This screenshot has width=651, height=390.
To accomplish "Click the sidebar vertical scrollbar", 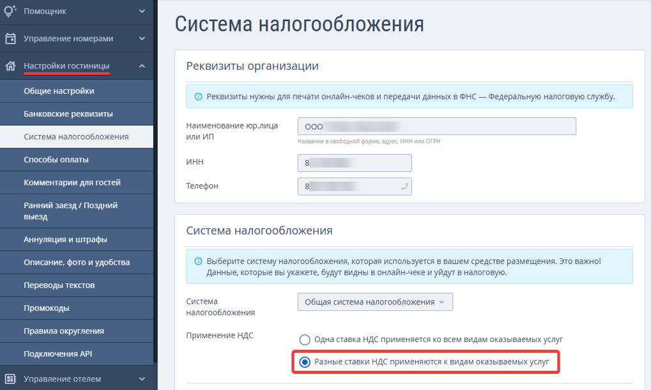I will [155, 181].
